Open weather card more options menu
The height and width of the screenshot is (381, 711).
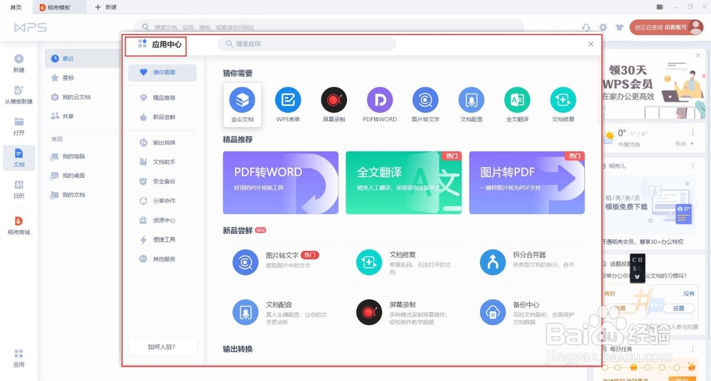[x=693, y=132]
